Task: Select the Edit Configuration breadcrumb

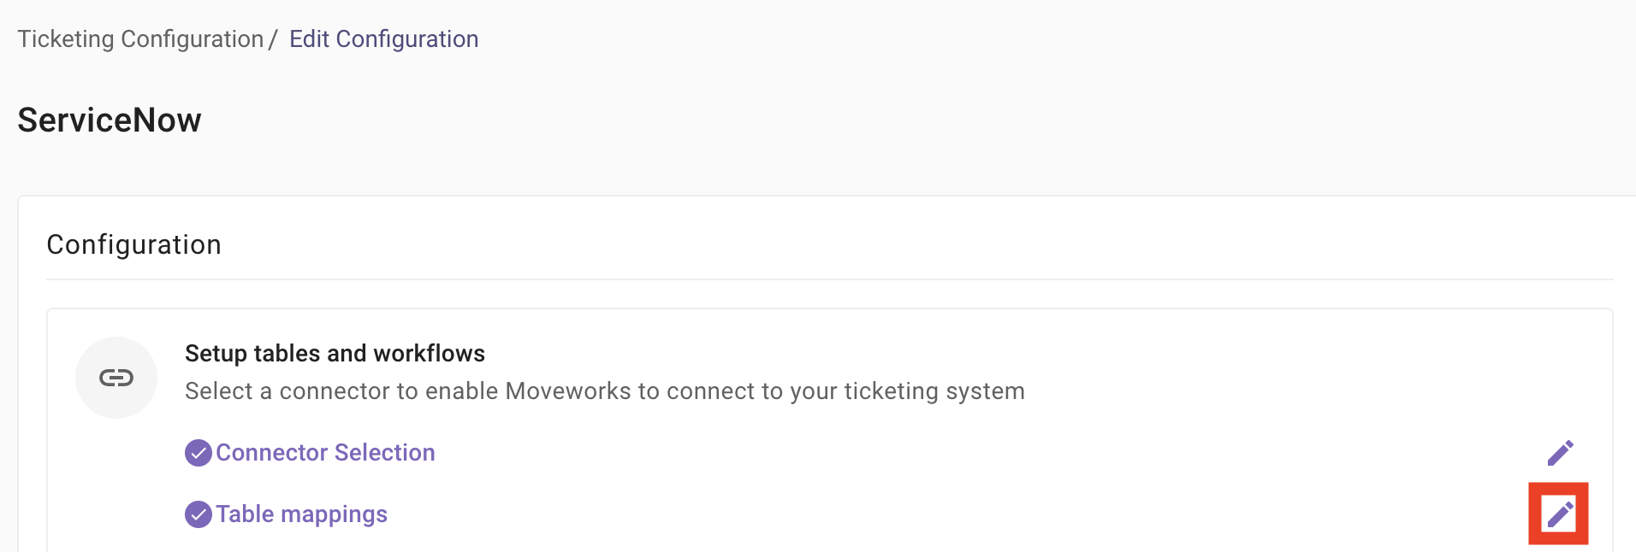Action: [x=383, y=39]
